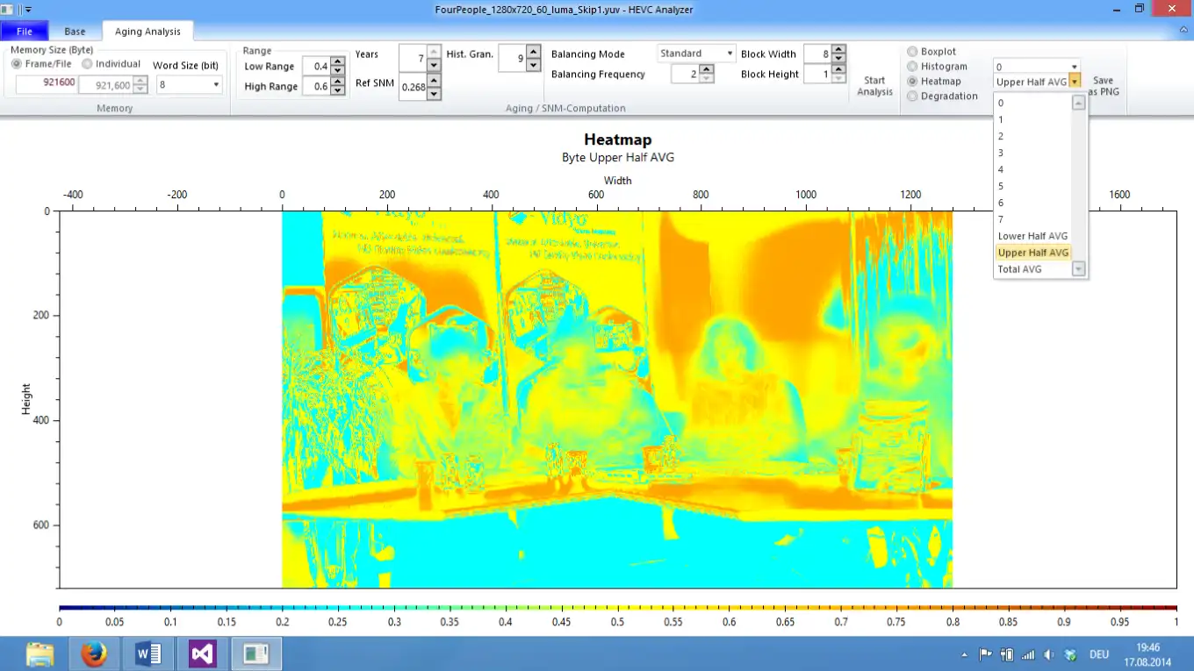Decrease the Low Range value

[338, 70]
